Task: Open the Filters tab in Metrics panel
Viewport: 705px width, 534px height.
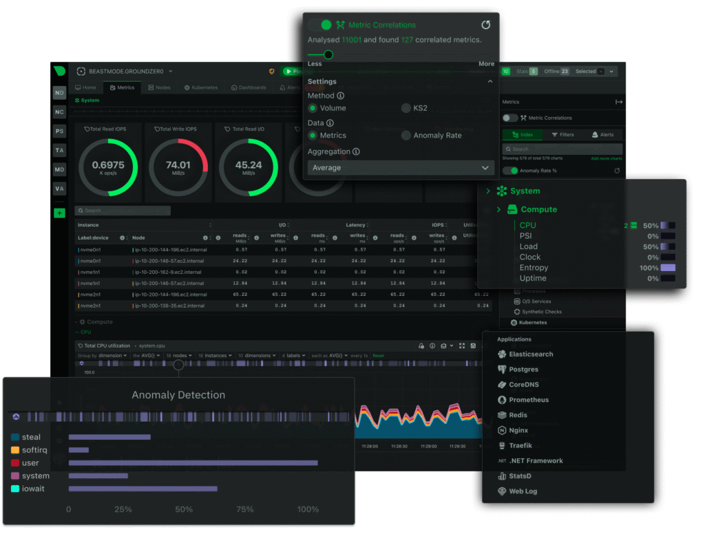Action: point(563,135)
